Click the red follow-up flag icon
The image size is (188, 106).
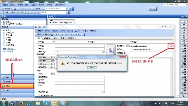[63, 35]
